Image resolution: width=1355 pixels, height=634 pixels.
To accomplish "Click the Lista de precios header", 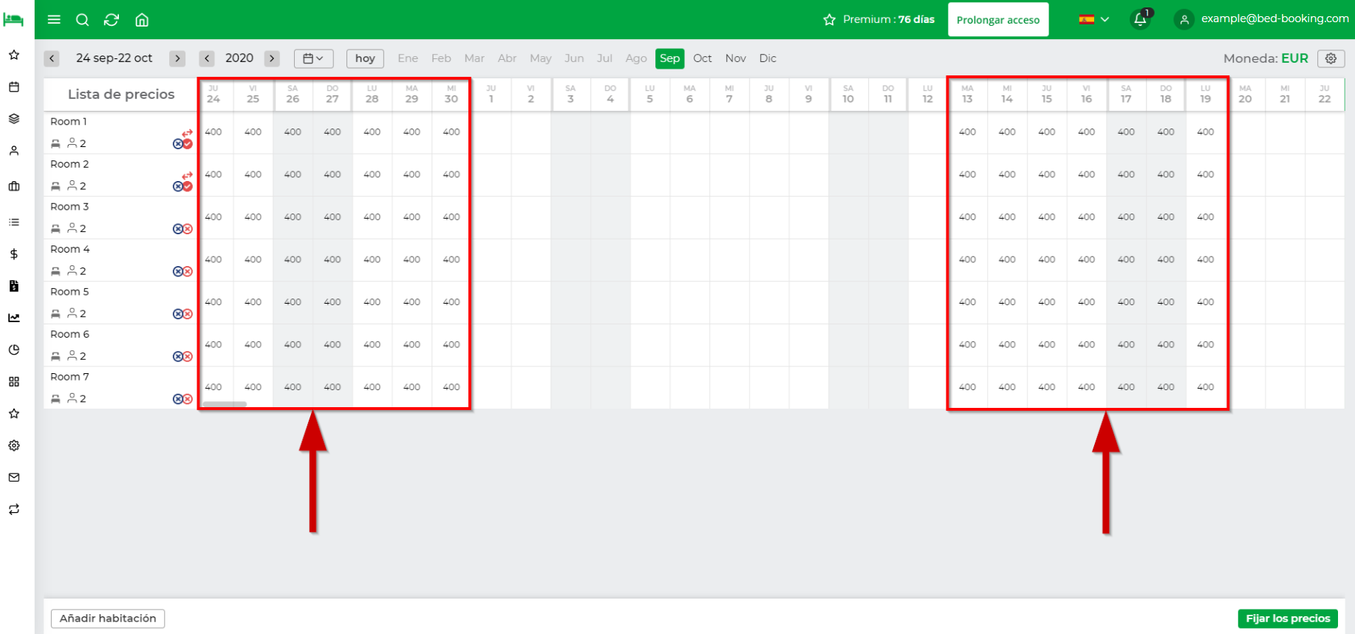I will pos(121,94).
